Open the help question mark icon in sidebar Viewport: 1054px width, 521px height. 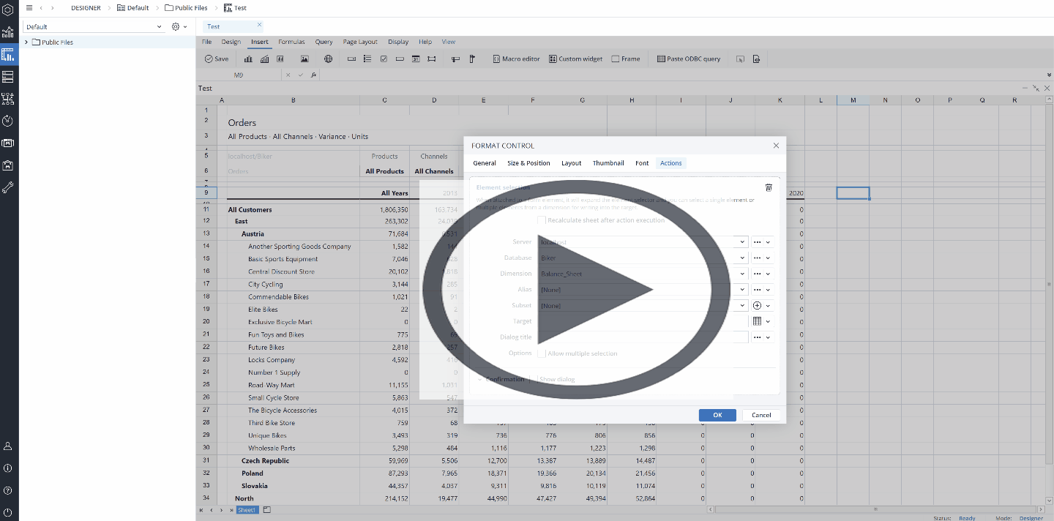pos(9,490)
